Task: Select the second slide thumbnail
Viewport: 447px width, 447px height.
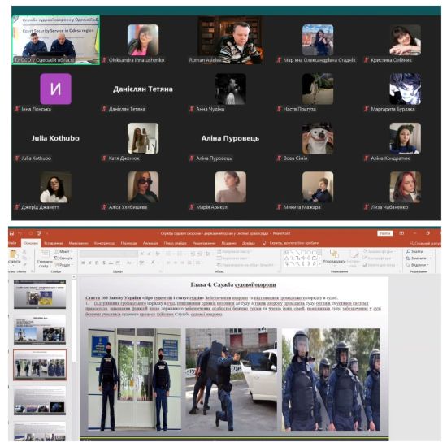Action: click(40, 329)
